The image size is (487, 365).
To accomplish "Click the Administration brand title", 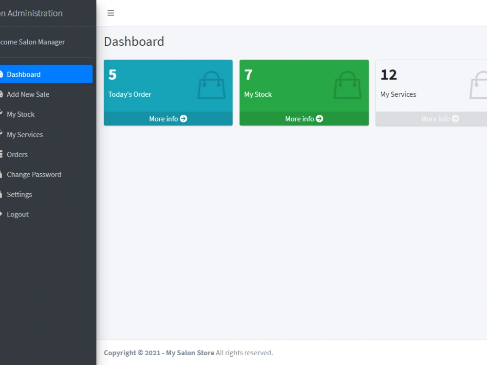I will (x=31, y=13).
